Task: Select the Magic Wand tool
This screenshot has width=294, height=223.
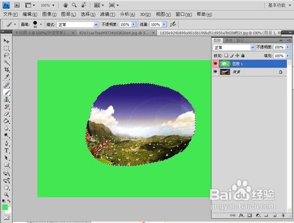Action: tap(6, 63)
